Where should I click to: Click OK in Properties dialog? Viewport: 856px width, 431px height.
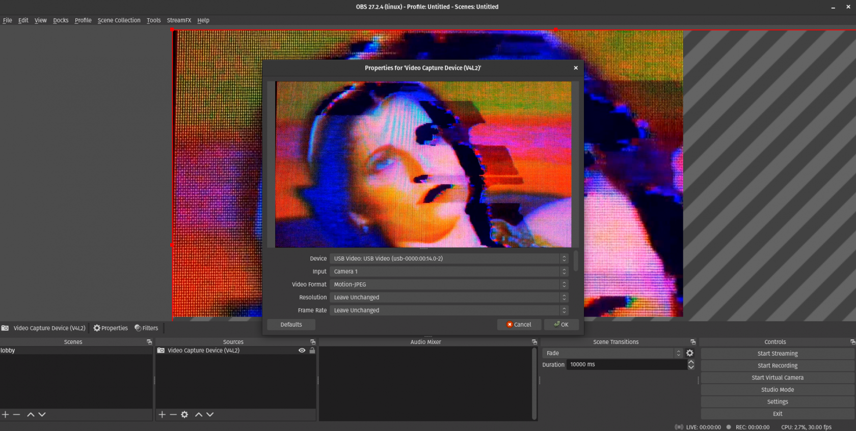pyautogui.click(x=561, y=325)
